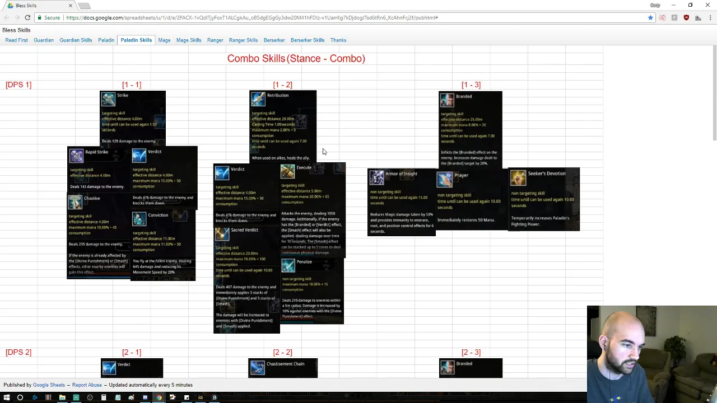Viewport: 717px width, 403px height.
Task: Click the Strike skill icon
Action: [108, 99]
